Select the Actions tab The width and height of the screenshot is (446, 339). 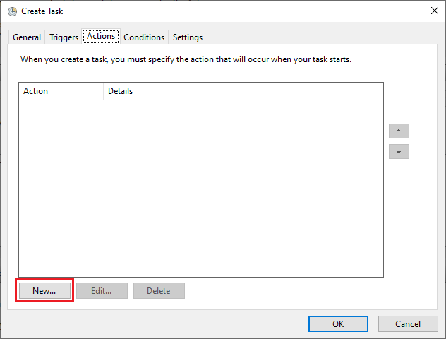pos(101,36)
